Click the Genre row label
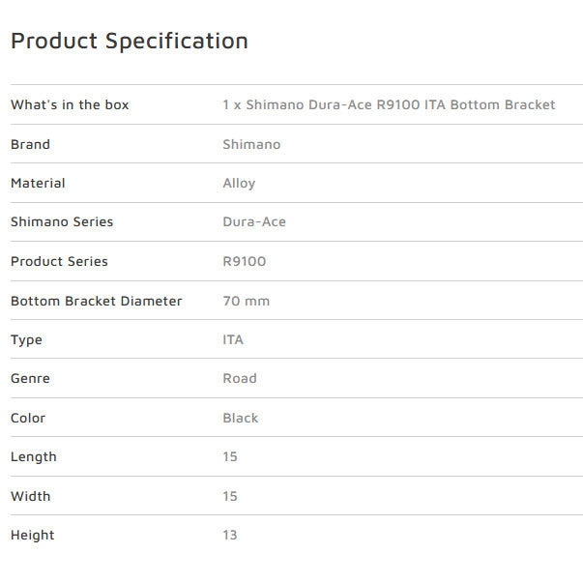This screenshot has height=583, width=583. [x=30, y=378]
